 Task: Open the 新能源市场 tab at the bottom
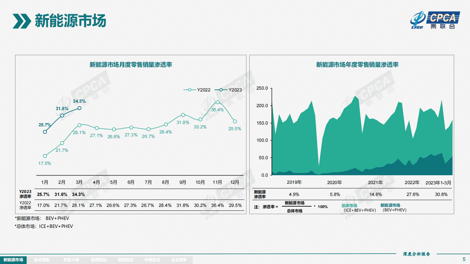(13, 260)
